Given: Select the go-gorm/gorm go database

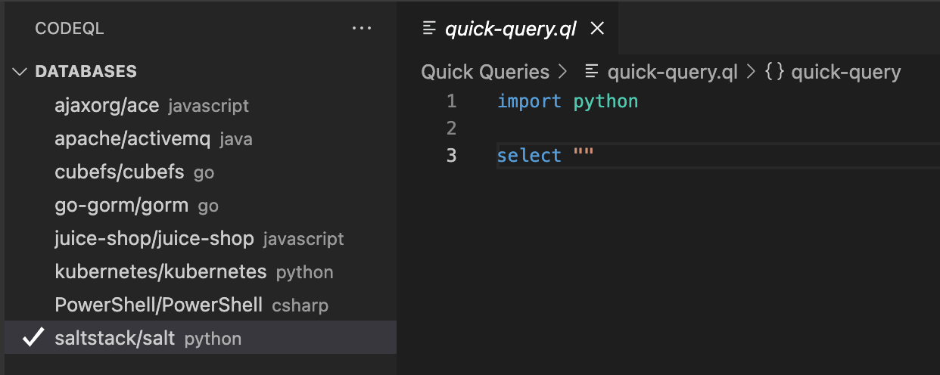Looking at the screenshot, I should pyautogui.click(x=201, y=205).
